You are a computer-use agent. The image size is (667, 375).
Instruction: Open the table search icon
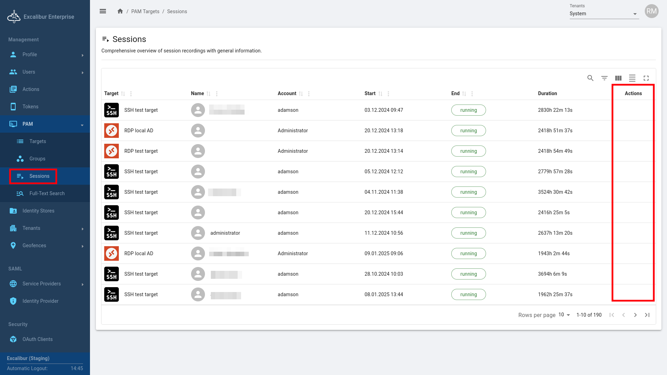590,78
